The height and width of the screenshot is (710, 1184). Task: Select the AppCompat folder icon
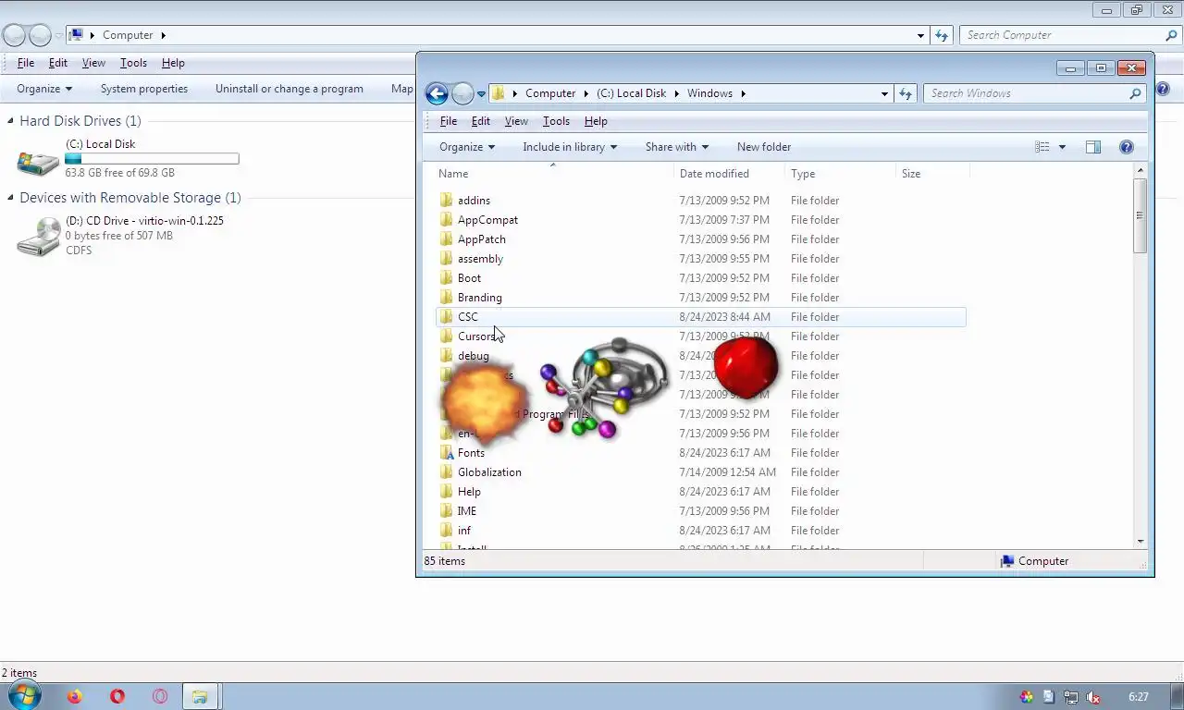click(x=446, y=220)
